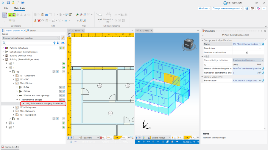Toggle the Consider in calculations checkbox

coord(247,52)
